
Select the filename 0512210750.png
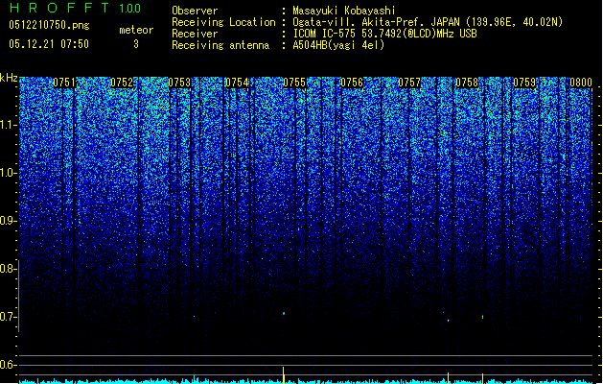click(49, 25)
